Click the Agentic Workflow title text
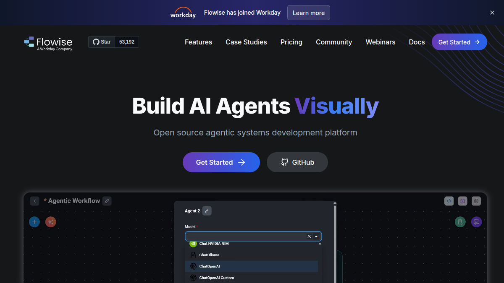This screenshot has height=283, width=504. [74, 201]
